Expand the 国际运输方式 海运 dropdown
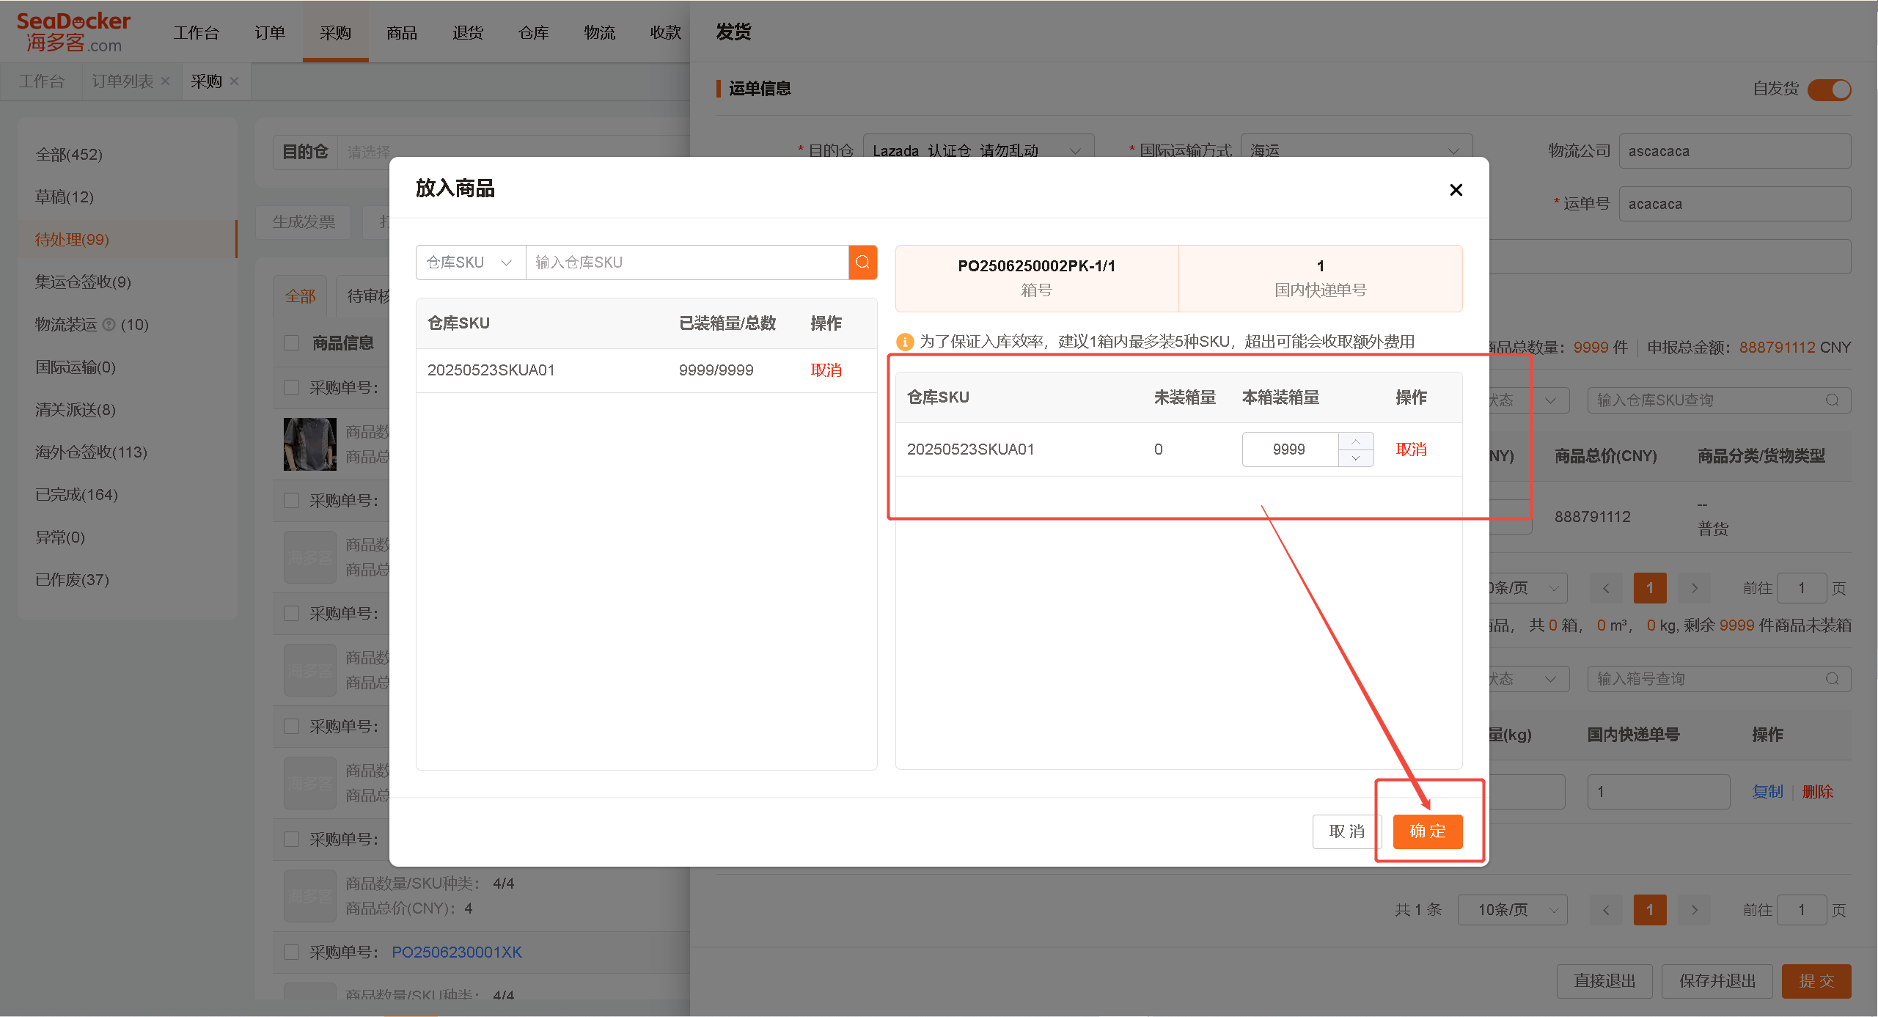The width and height of the screenshot is (1878, 1017). (x=1356, y=150)
